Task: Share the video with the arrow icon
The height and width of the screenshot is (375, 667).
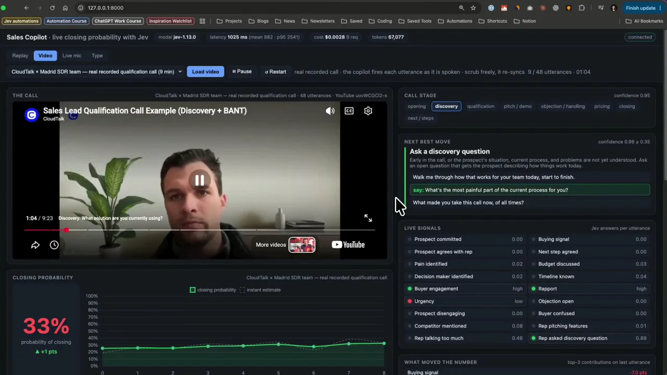Action: click(35, 245)
